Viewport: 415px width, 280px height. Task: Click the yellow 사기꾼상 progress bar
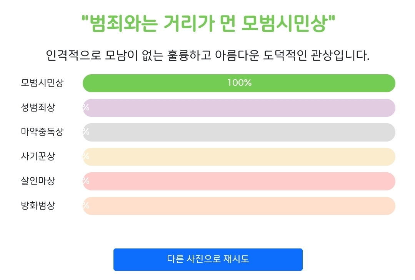(x=239, y=157)
